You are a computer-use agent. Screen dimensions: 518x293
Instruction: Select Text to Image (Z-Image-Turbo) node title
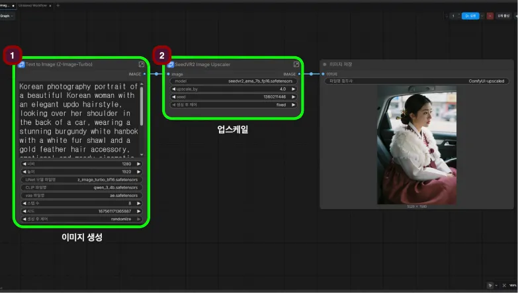click(59, 64)
